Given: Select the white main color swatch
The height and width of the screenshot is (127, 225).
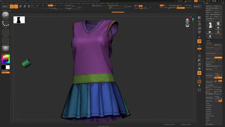Looking at the screenshot, I should tap(8, 67).
